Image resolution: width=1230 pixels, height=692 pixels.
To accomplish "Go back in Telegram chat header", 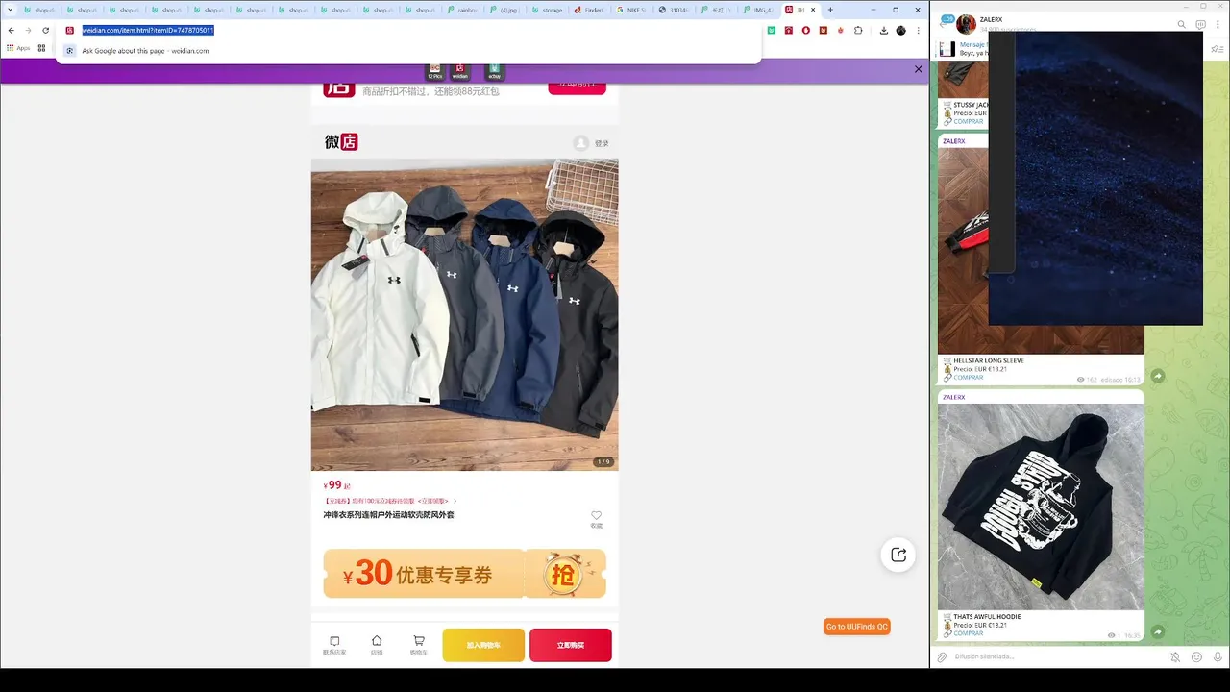I will coord(945,23).
